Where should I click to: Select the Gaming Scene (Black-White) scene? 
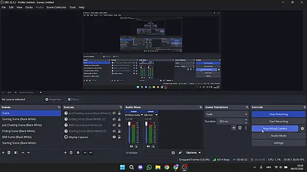pyautogui.click(x=31, y=119)
